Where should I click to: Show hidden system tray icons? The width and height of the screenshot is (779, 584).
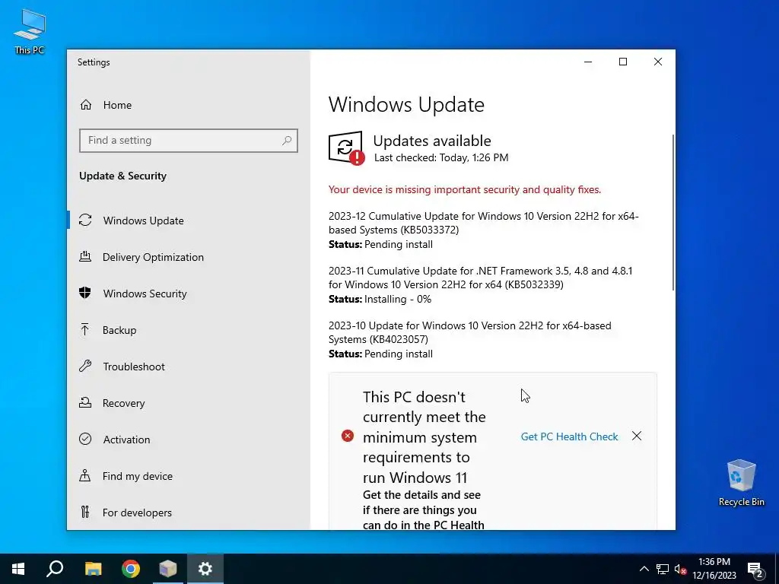click(644, 569)
